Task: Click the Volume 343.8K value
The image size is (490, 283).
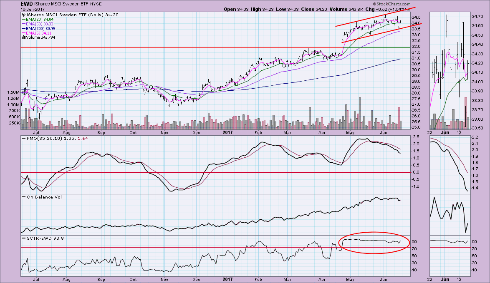Action: click(346, 9)
